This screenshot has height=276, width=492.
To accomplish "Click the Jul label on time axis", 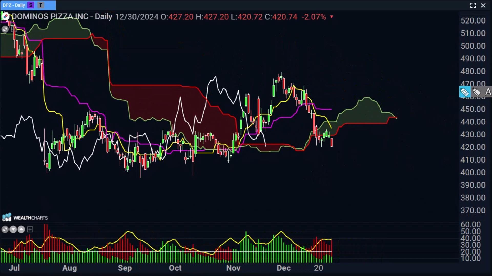I will click(x=14, y=268).
